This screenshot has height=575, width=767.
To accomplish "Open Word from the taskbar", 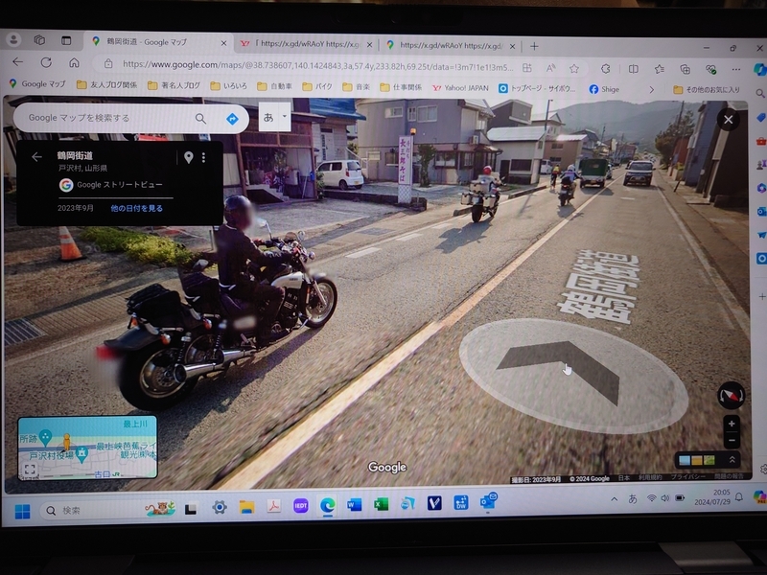I will (x=354, y=504).
